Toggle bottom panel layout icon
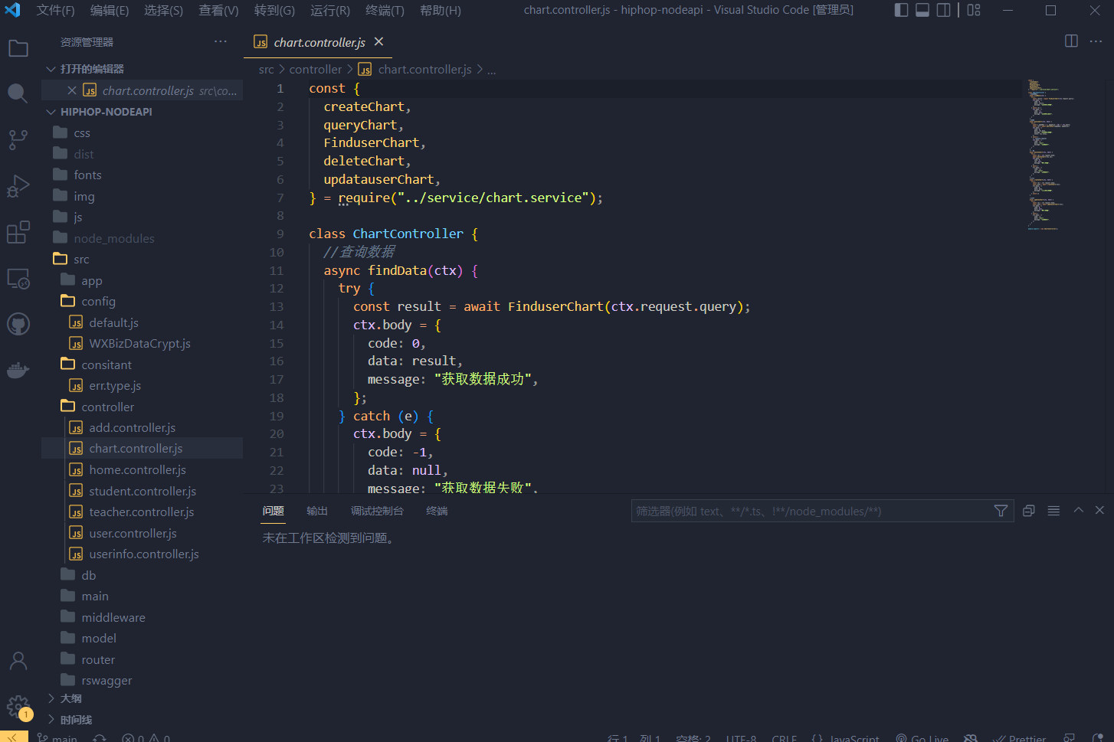1114x742 pixels. tap(922, 10)
